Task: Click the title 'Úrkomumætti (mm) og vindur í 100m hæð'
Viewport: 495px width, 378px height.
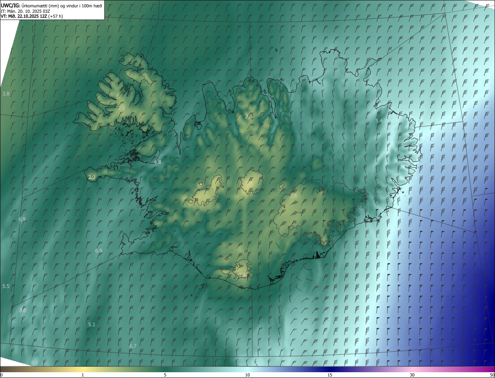Action: click(62, 5)
